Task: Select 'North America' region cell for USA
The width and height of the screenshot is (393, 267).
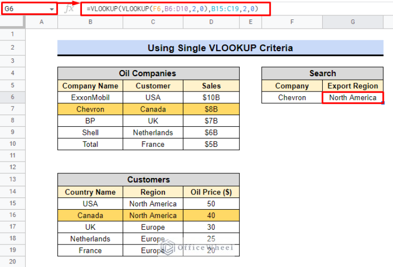Action: click(153, 204)
